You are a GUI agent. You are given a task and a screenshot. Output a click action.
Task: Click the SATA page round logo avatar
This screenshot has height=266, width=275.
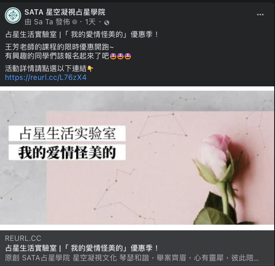tap(13, 15)
